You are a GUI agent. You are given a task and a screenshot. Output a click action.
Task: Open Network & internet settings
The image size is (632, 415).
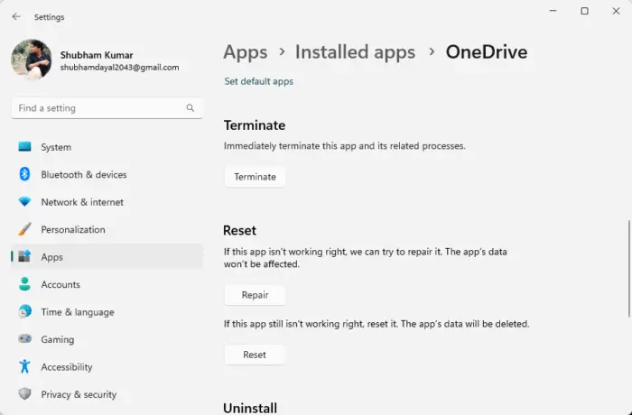click(x=107, y=202)
